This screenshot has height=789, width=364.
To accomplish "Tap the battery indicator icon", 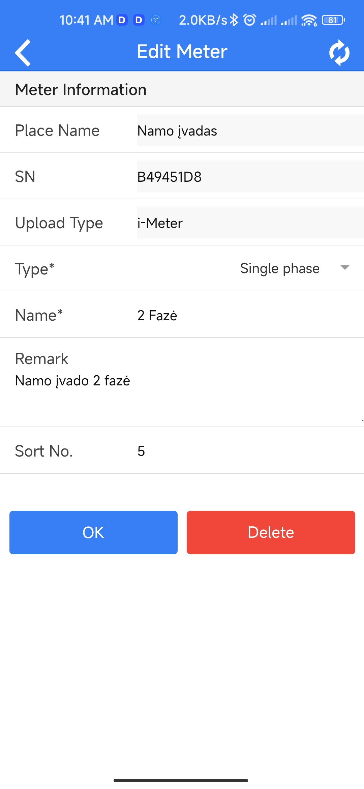I will pyautogui.click(x=333, y=20).
